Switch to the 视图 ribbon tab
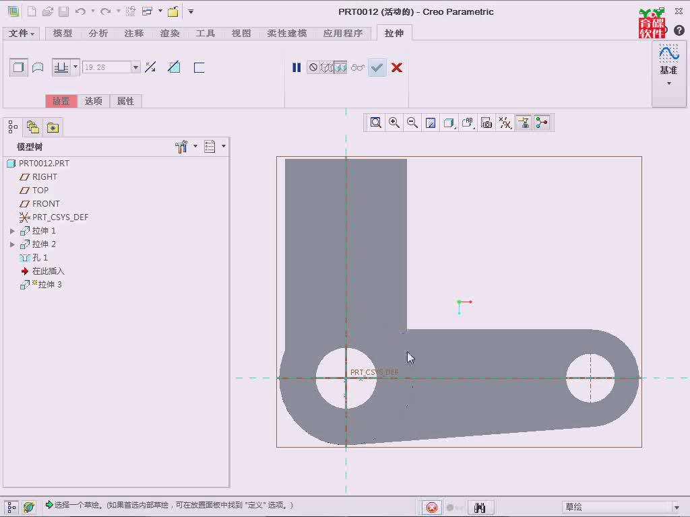The image size is (690, 517). pos(241,34)
